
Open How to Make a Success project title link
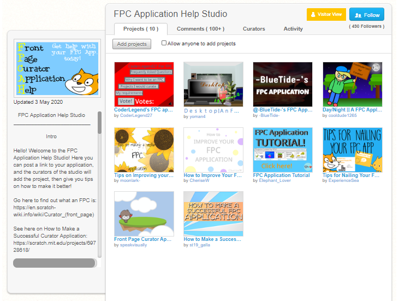(x=213, y=239)
